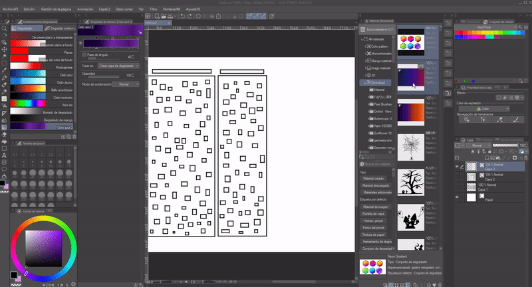Hide the Capa 3 layer
The image size is (532, 287).
tap(457, 166)
